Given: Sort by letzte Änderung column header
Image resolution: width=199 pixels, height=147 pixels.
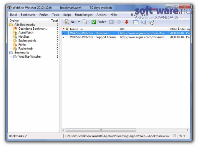Looking at the screenshot, I should (180, 29).
